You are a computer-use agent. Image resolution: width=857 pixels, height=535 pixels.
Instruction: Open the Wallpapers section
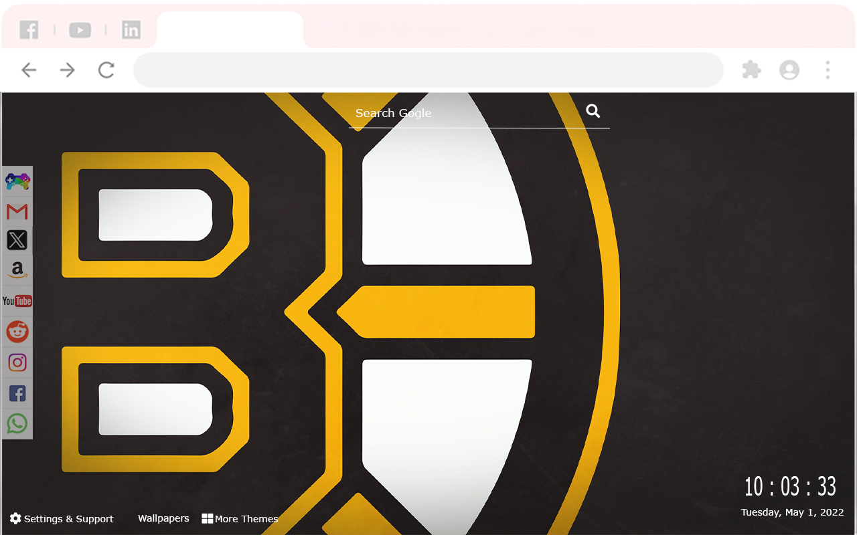[x=163, y=518]
